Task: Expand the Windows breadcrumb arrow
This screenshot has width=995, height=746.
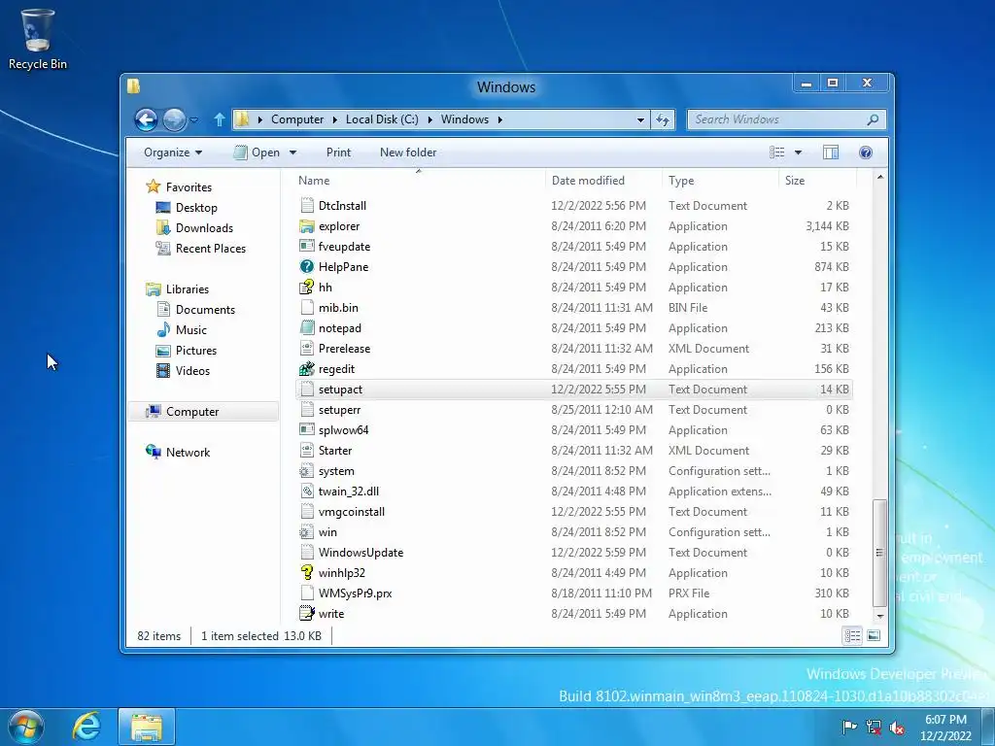Action: [500, 119]
